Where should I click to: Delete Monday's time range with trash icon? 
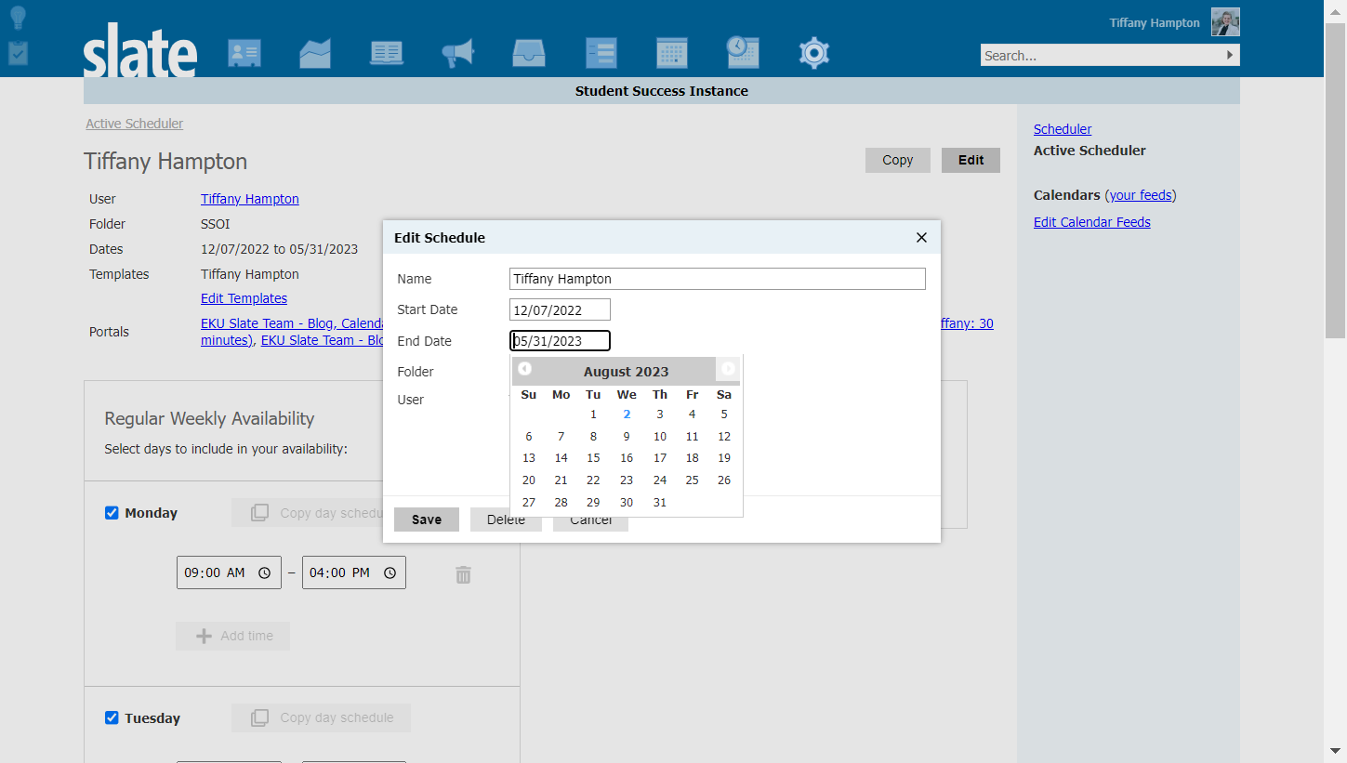point(463,575)
